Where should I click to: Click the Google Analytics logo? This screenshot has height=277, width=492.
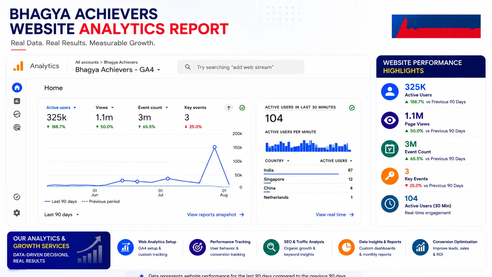(x=18, y=66)
